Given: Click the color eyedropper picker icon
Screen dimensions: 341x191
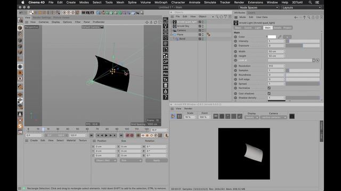Looking at the screenshot, I should pyautogui.click(x=280, y=37).
